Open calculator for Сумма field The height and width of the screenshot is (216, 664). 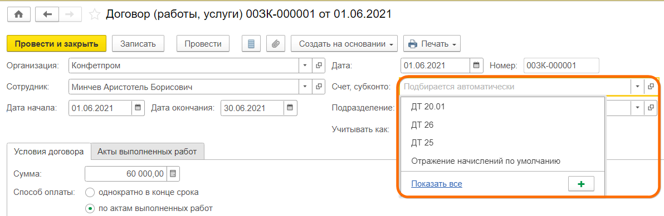point(173,173)
